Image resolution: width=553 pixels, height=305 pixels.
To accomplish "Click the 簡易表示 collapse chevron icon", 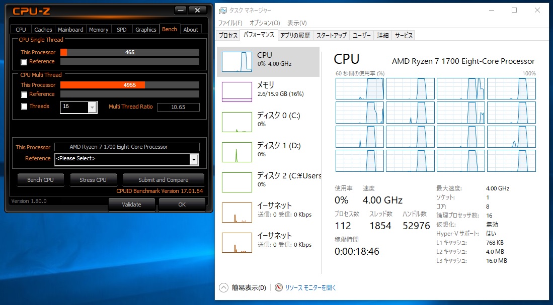I will [224, 288].
